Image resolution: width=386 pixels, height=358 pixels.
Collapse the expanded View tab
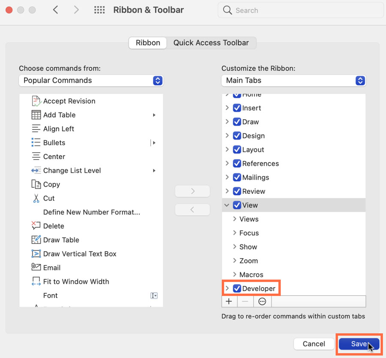click(x=226, y=205)
